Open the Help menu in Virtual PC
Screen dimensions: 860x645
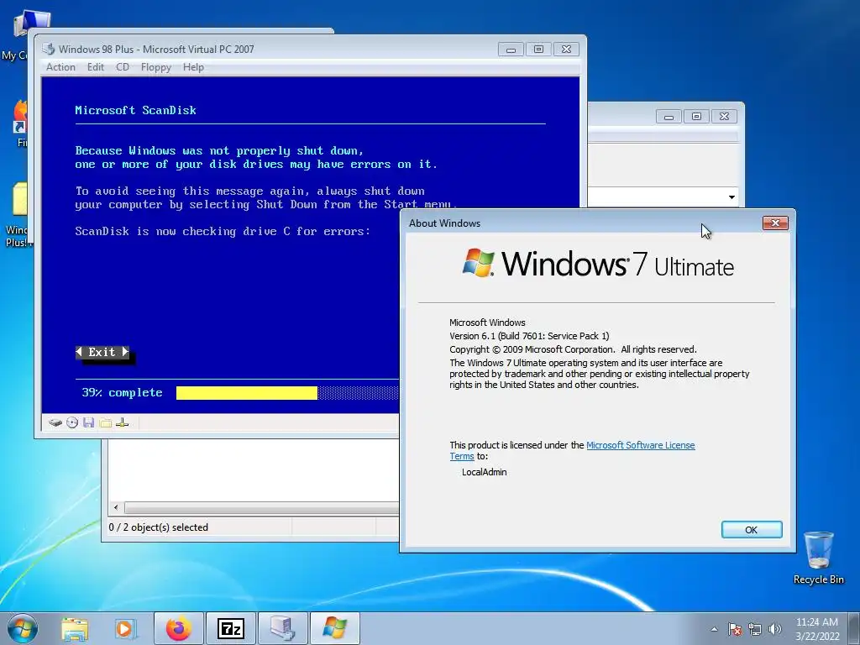point(193,67)
